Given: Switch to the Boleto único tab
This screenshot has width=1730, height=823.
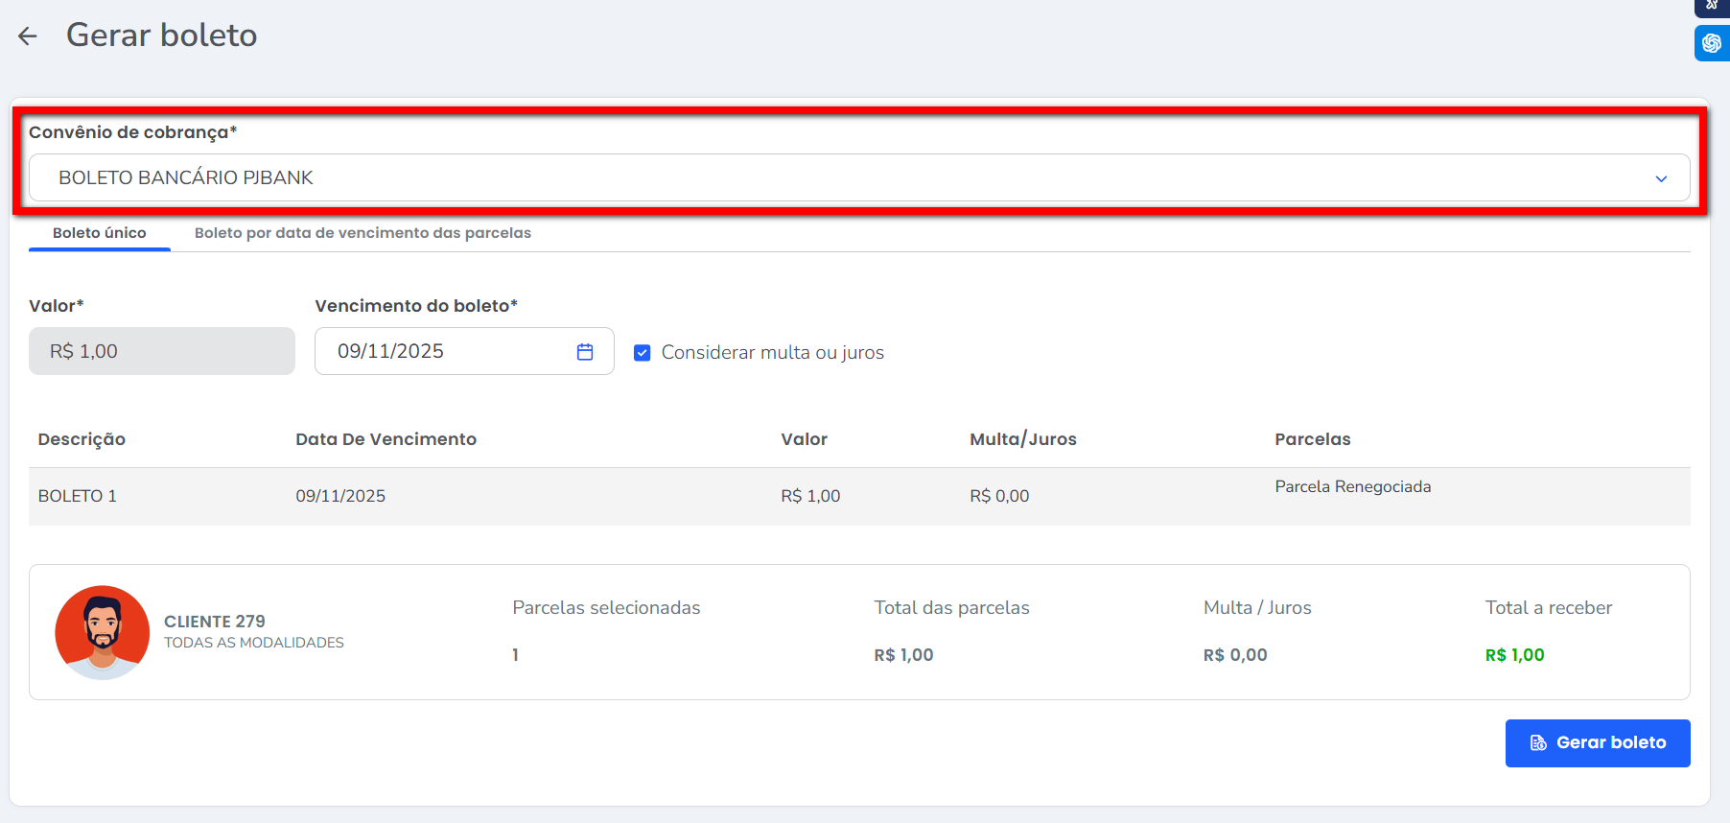Looking at the screenshot, I should click(100, 233).
